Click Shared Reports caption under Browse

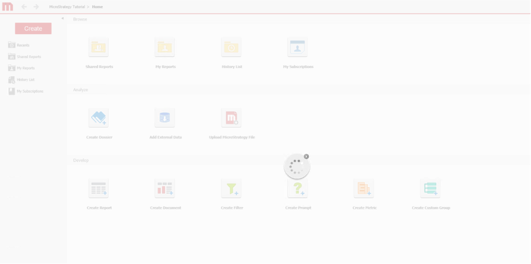[x=99, y=67]
